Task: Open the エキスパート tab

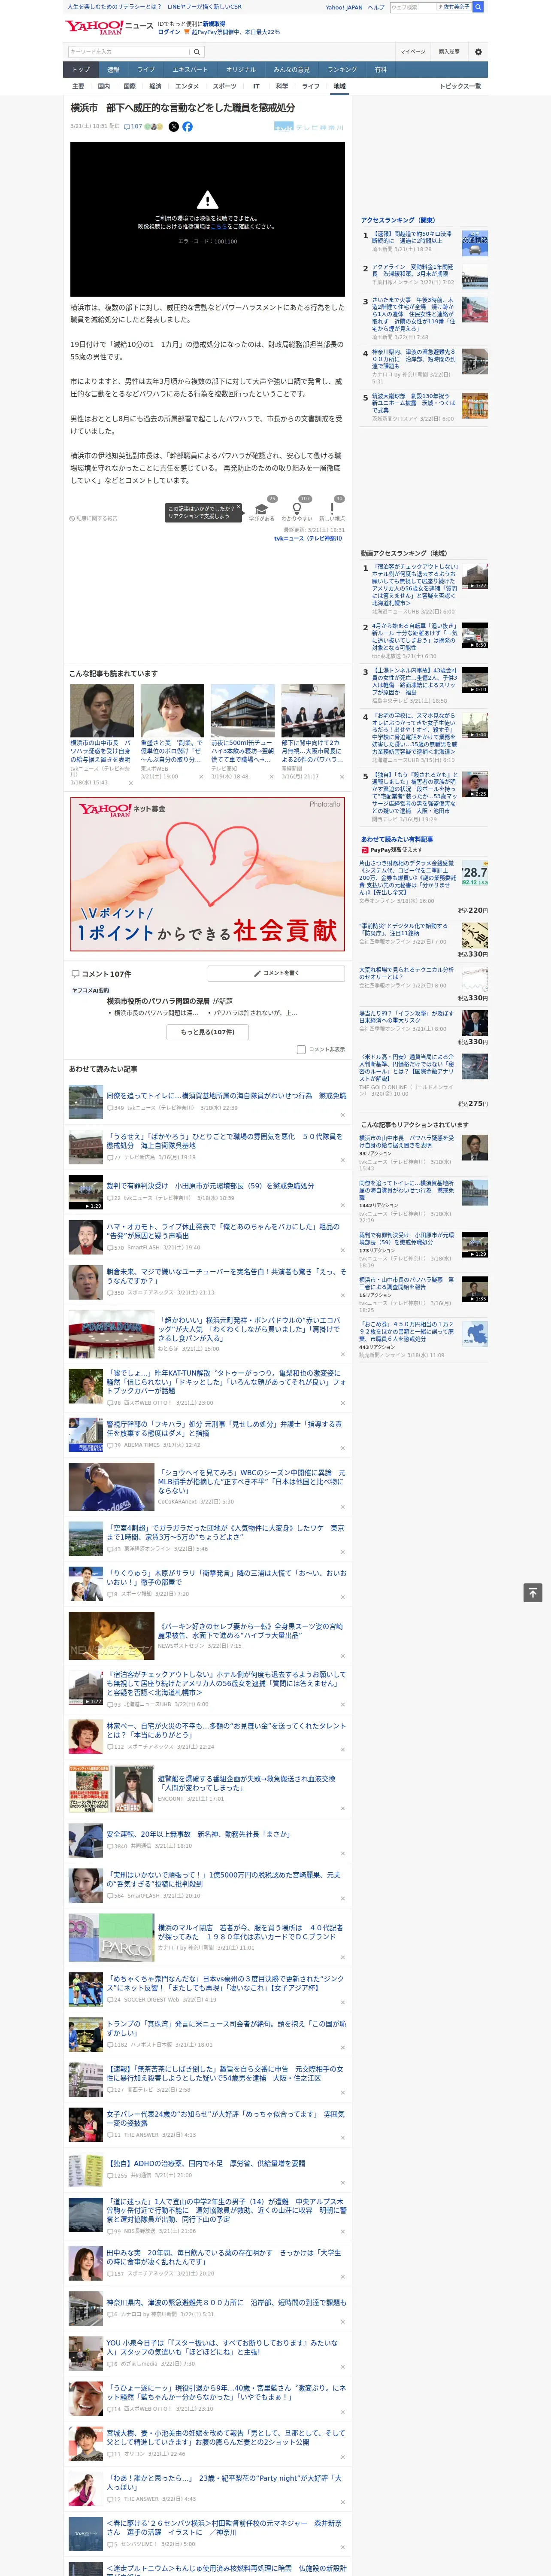Action: pyautogui.click(x=190, y=70)
